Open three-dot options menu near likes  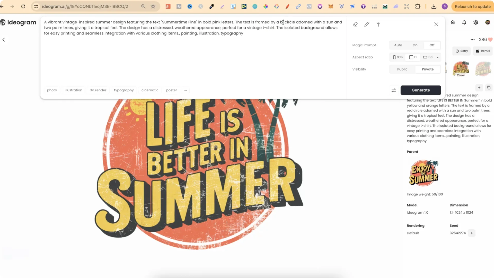(472, 40)
